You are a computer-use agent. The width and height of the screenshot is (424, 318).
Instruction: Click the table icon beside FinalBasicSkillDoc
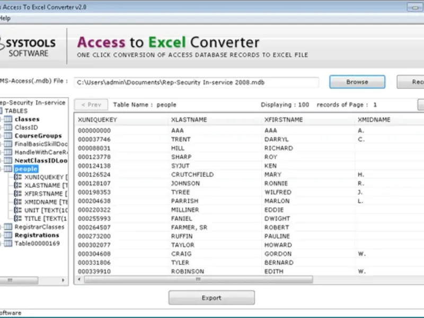tap(8, 144)
